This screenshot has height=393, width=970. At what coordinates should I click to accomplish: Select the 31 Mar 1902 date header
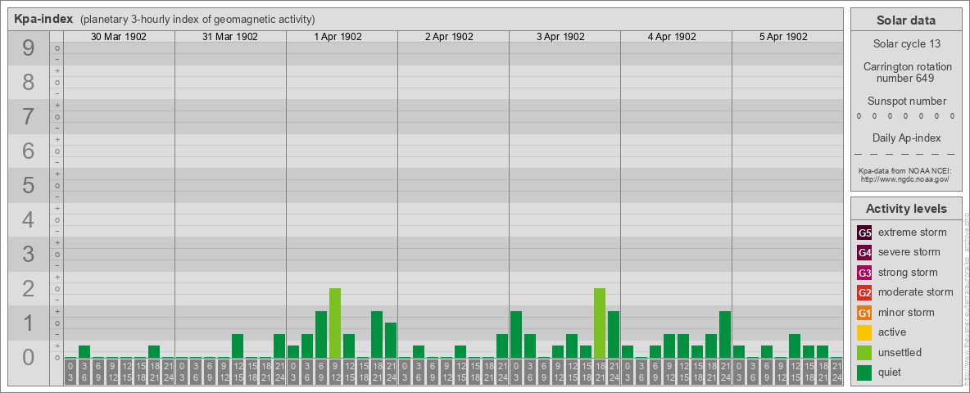230,37
